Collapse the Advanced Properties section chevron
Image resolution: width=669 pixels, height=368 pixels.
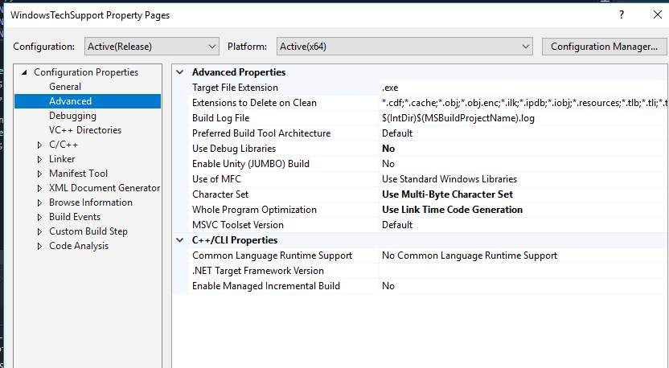coord(180,72)
